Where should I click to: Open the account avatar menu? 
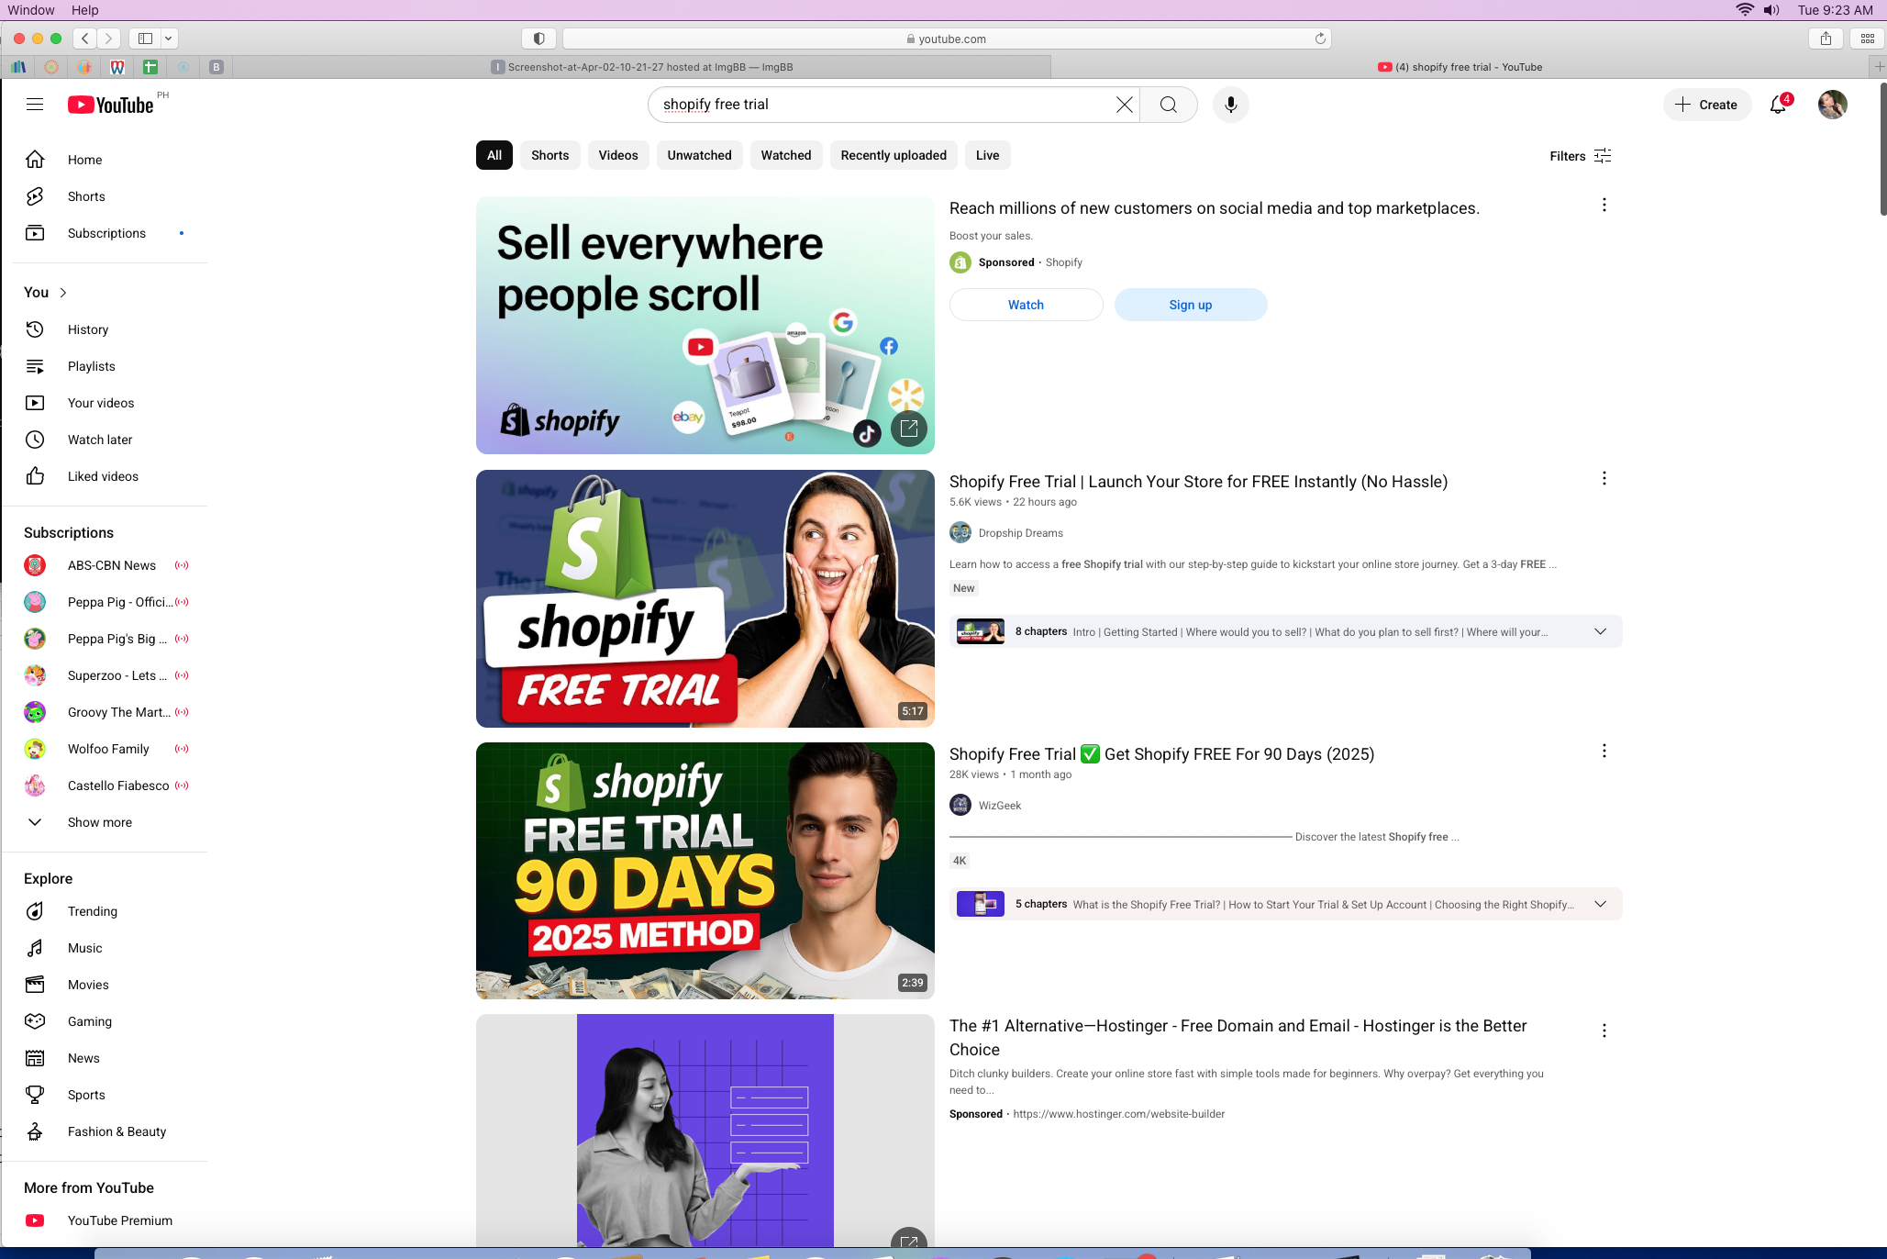pos(1833,105)
